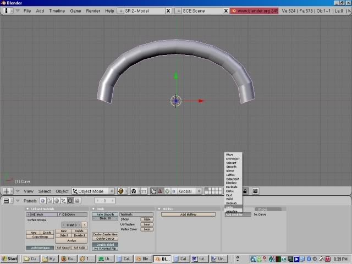Delete screen with X beside SR:2-Model
The width and height of the screenshot is (352, 264).
pyautogui.click(x=168, y=11)
